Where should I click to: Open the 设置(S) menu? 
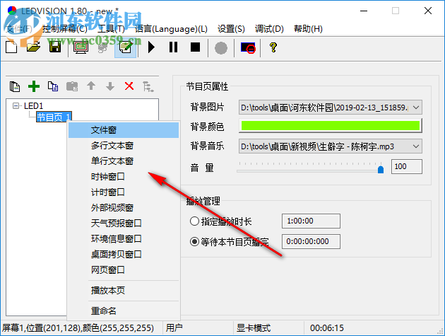click(231, 29)
